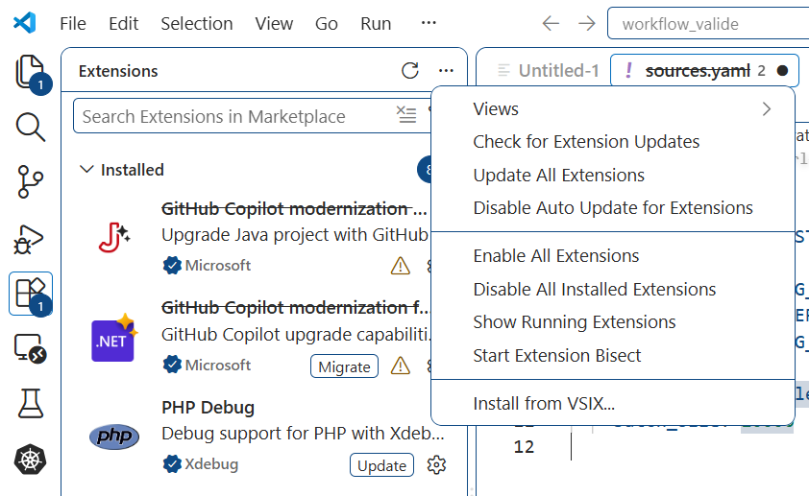The width and height of the screenshot is (809, 496).
Task: Click Xdebug publisher name
Action: (x=211, y=464)
